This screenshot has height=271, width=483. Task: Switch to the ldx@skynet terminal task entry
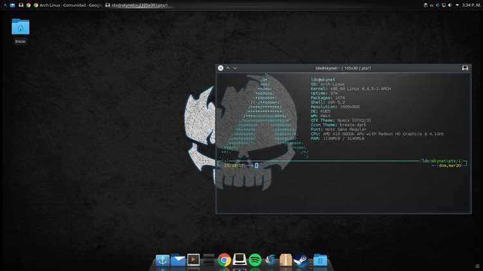point(137,5)
